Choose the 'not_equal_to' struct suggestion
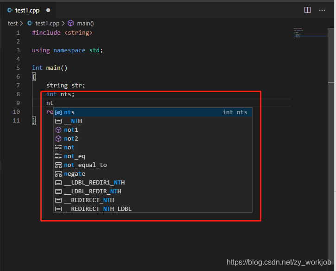Viewport: 336px width, 271px height. (x=152, y=165)
